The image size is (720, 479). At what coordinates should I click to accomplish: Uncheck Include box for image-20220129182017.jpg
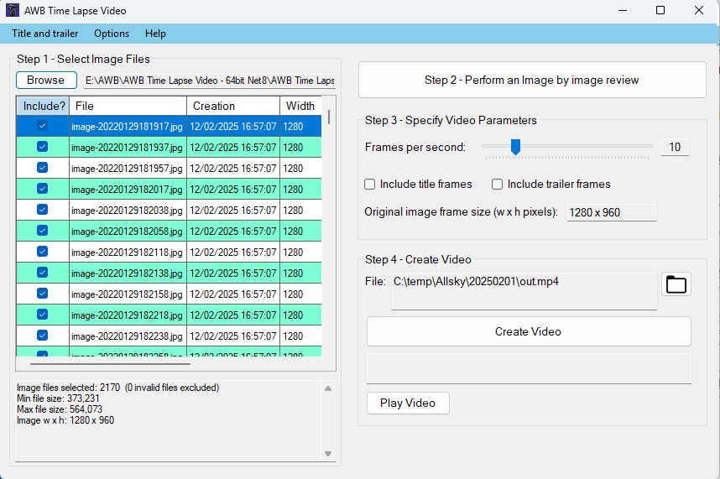tap(42, 189)
